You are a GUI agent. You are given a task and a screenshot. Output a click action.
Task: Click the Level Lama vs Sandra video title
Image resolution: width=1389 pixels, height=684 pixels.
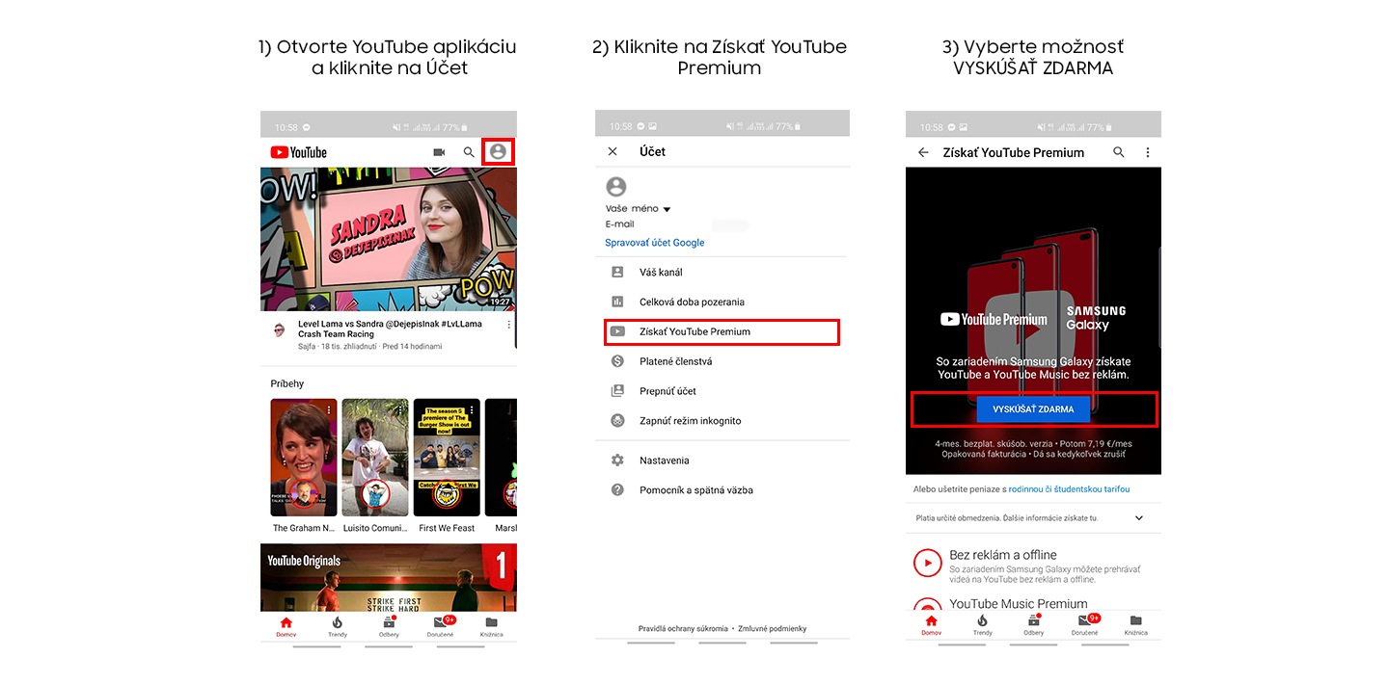[390, 329]
